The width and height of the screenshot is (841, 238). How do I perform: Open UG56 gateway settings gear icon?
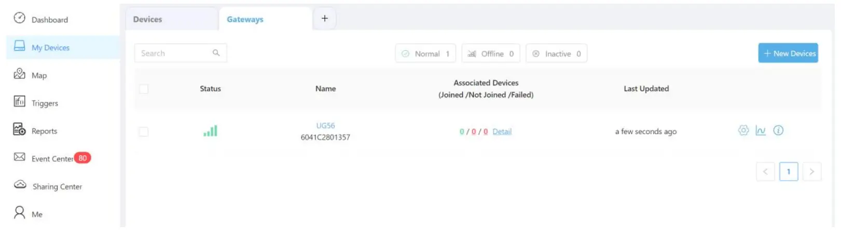pos(743,130)
